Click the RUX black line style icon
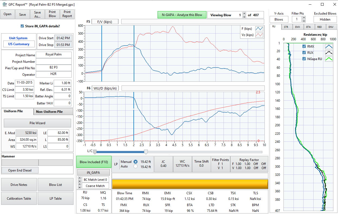This screenshot has height=214, width=338. 329,52
